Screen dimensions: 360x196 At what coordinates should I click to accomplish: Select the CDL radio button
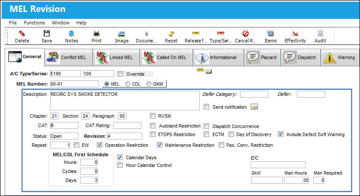[128, 84]
